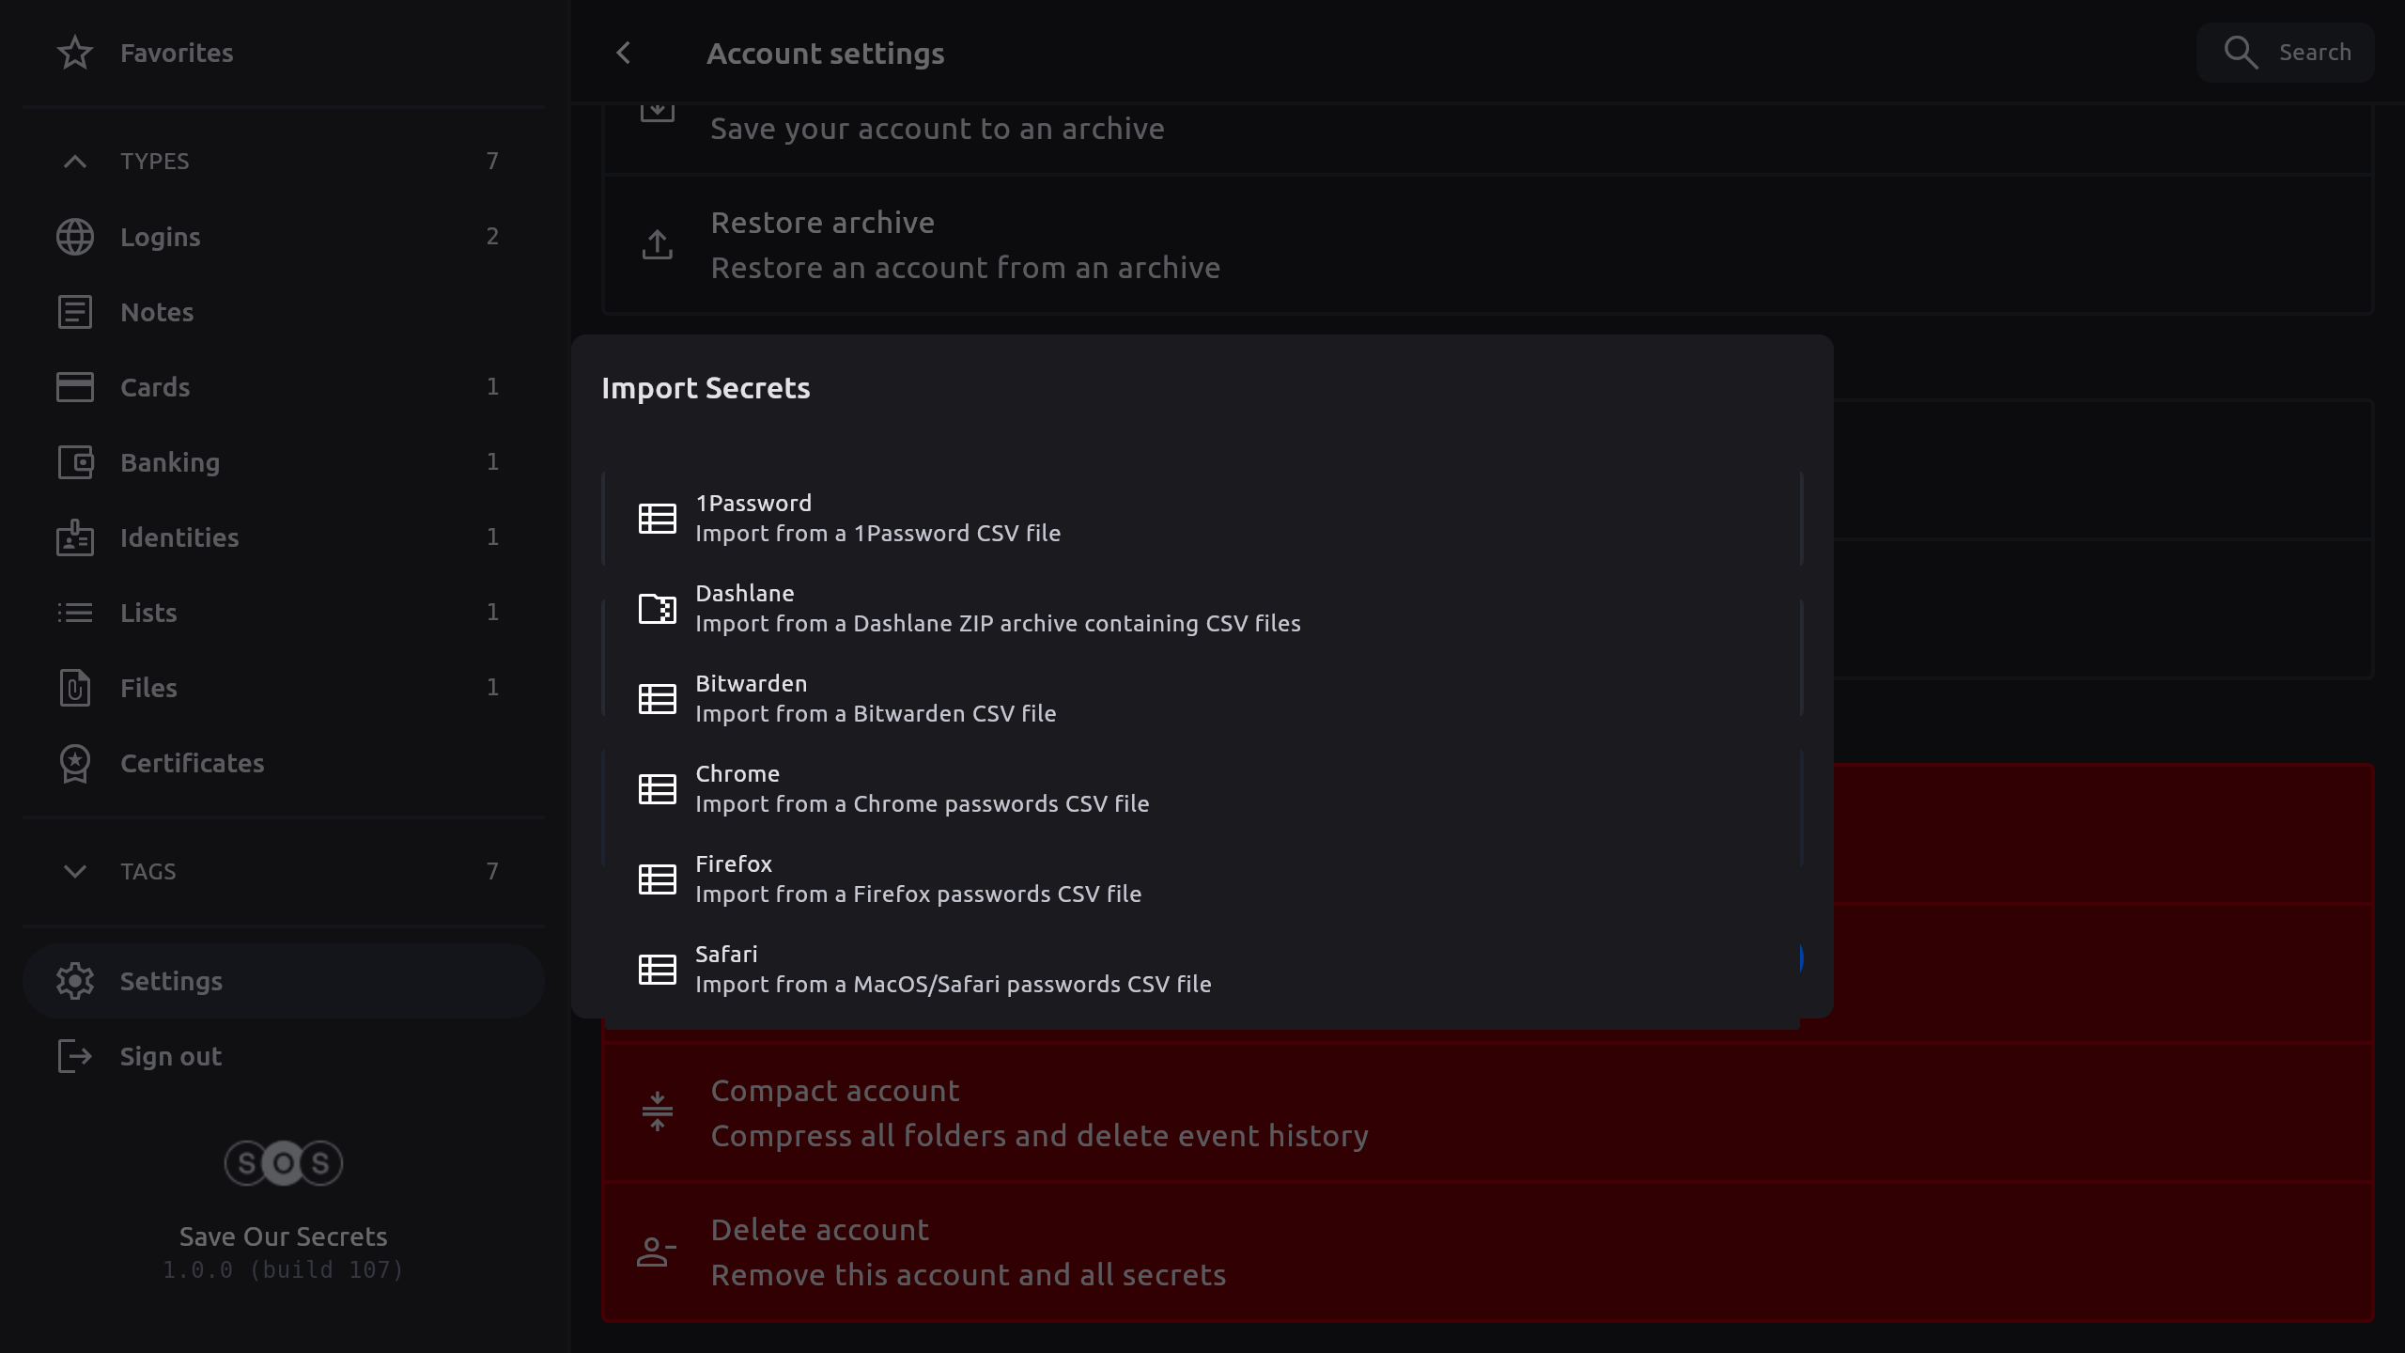Click the Files attachment icon
Image resolution: width=2405 pixels, height=1353 pixels.
pos(75,688)
